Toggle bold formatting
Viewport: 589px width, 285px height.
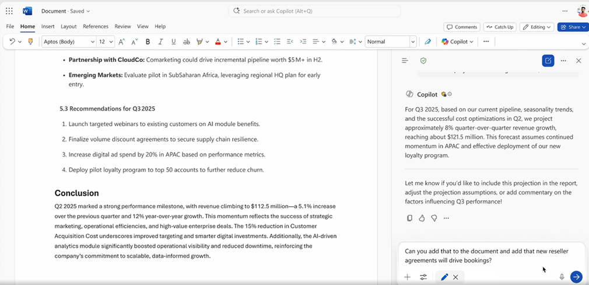tap(148, 41)
